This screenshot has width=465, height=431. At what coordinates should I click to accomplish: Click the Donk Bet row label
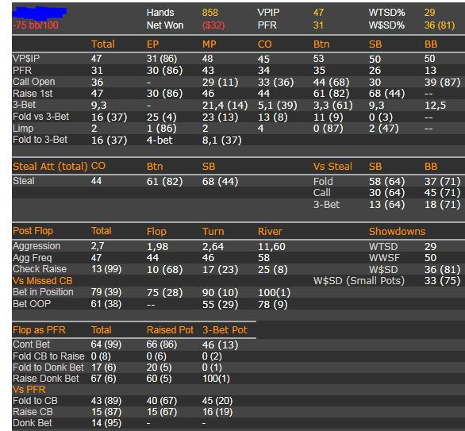coord(33,423)
